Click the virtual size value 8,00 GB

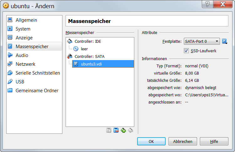pyautogui.click(x=192, y=73)
